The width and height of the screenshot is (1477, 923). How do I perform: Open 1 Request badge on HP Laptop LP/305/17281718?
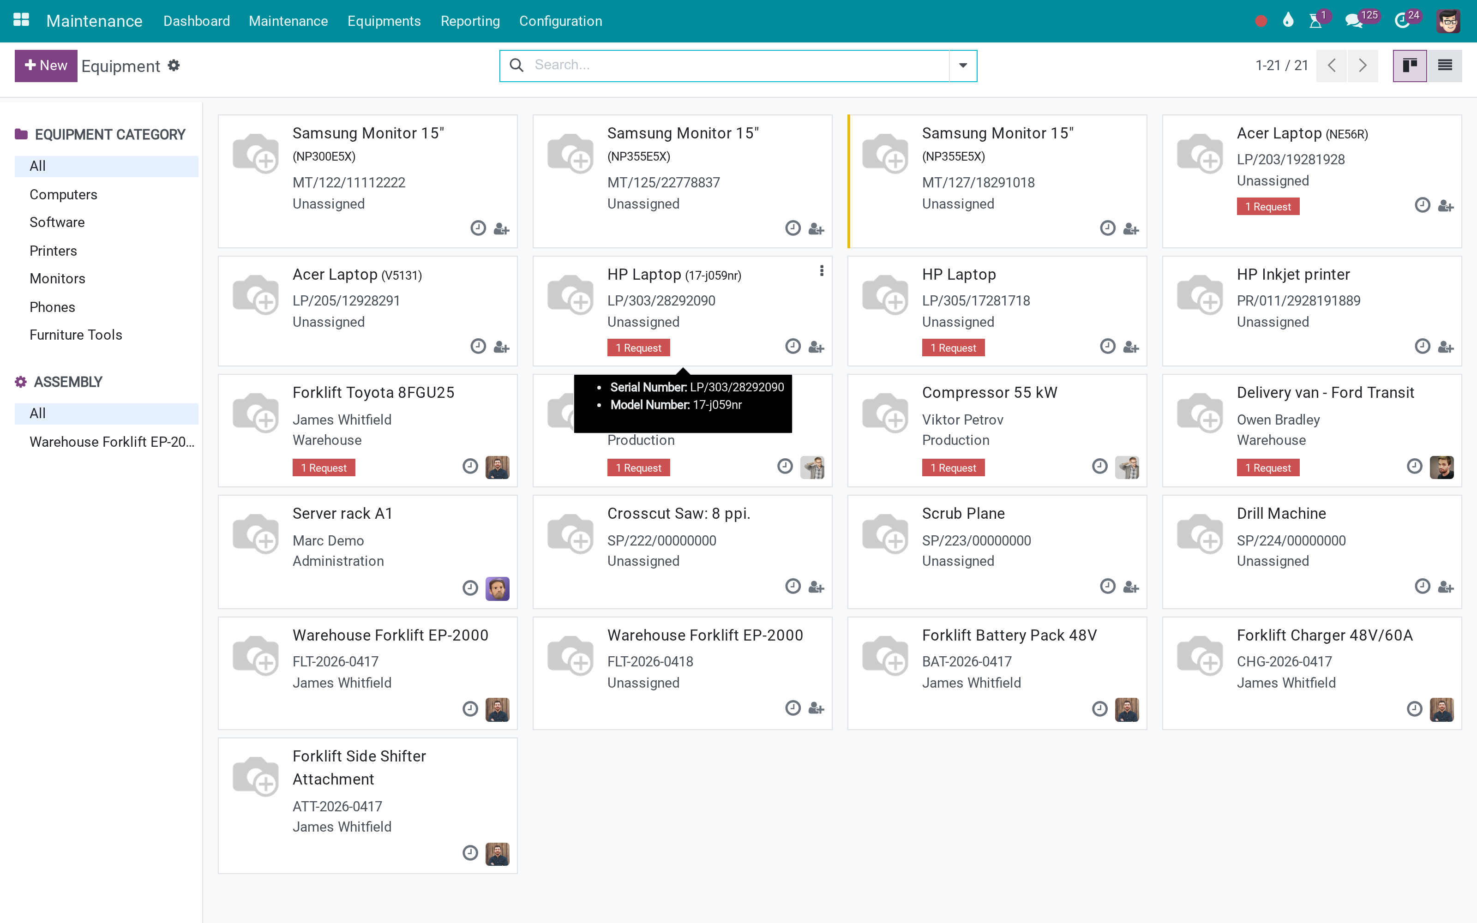(953, 348)
